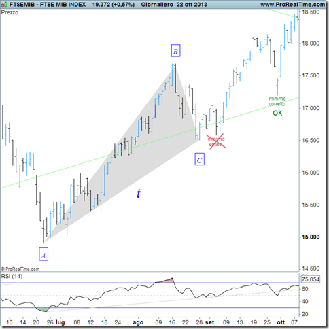Image resolution: width=329 pixels, height=329 pixels.
Task: Click the green oversold RSI shaded trough
Action: (x=42, y=310)
